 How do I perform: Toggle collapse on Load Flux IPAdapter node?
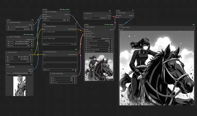pyautogui.click(x=7, y=37)
